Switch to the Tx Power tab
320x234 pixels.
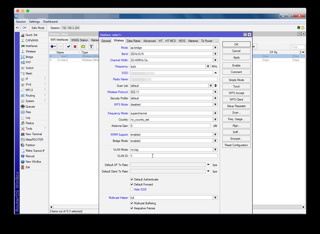[207, 41]
